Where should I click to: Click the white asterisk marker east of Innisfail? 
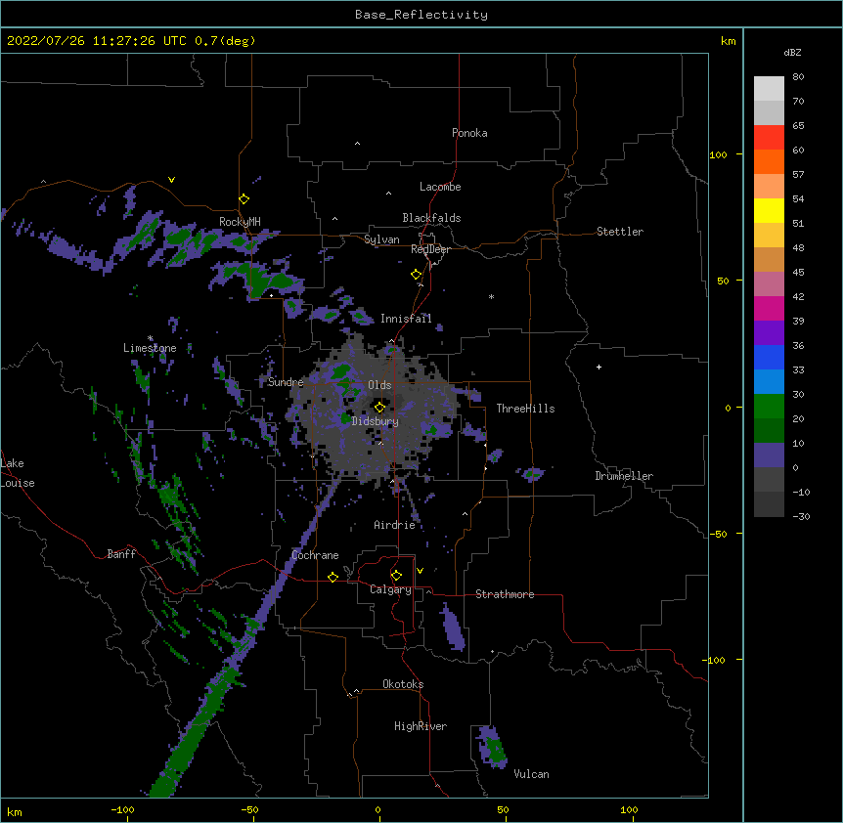pyautogui.click(x=491, y=296)
